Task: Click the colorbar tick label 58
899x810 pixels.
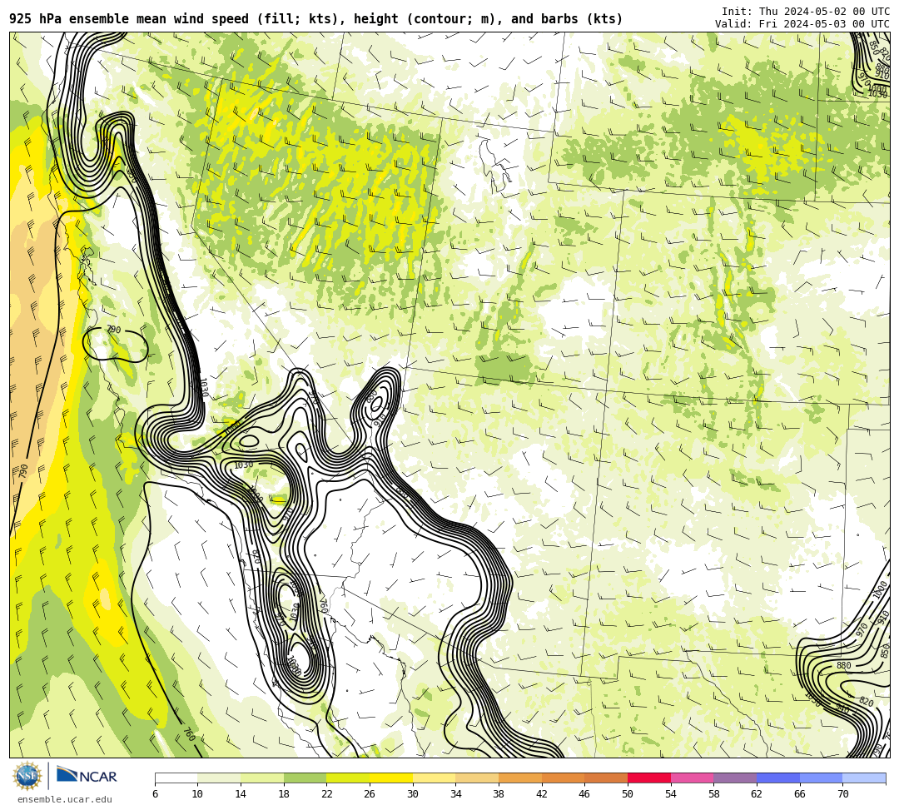Action: point(714,794)
